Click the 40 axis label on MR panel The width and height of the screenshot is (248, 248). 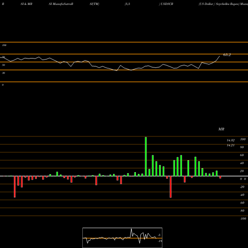click(242, 163)
